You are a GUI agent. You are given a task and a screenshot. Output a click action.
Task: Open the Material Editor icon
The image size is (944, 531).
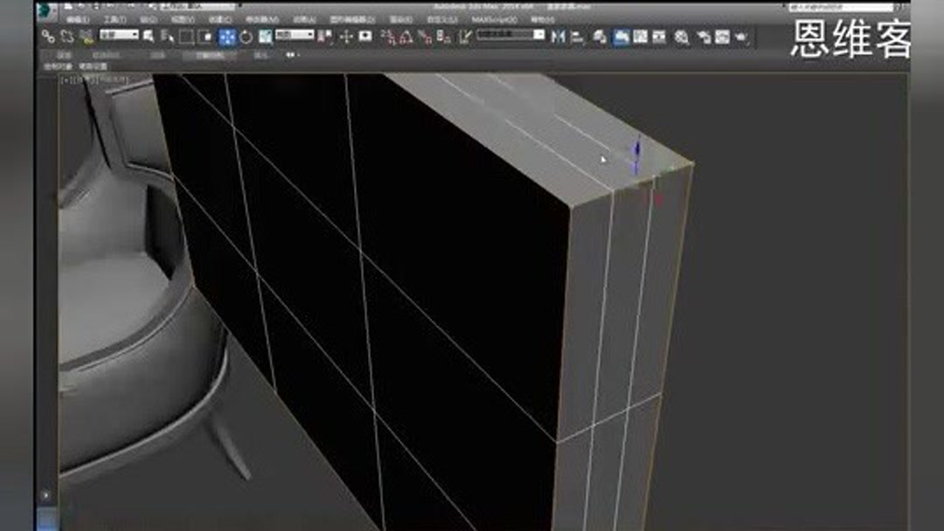point(681,35)
